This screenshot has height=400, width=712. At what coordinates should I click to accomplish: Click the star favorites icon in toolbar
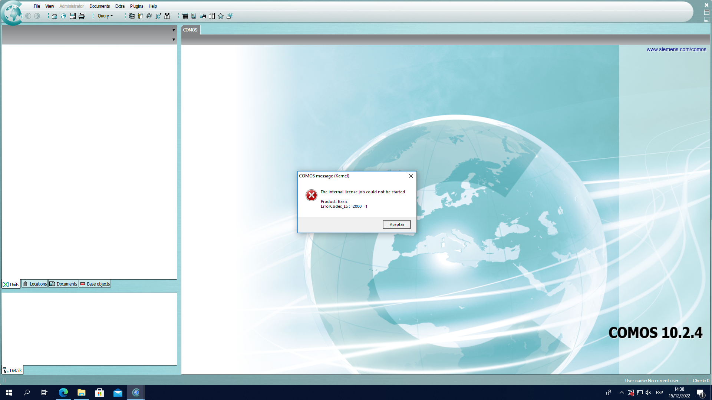[221, 16]
